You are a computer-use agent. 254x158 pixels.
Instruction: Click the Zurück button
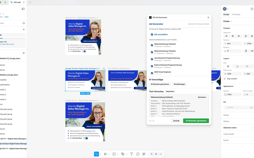click(x=176, y=121)
